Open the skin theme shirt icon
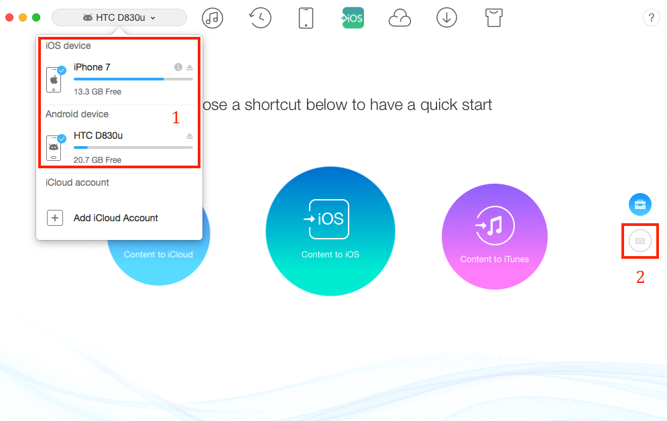Image resolution: width=667 pixels, height=421 pixels. pyautogui.click(x=494, y=18)
